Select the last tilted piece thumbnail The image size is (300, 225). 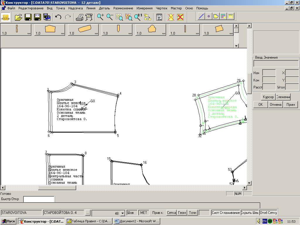click(x=218, y=30)
